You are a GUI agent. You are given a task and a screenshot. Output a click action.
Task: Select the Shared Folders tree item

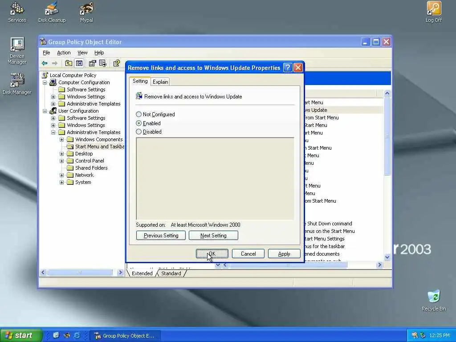(x=91, y=168)
